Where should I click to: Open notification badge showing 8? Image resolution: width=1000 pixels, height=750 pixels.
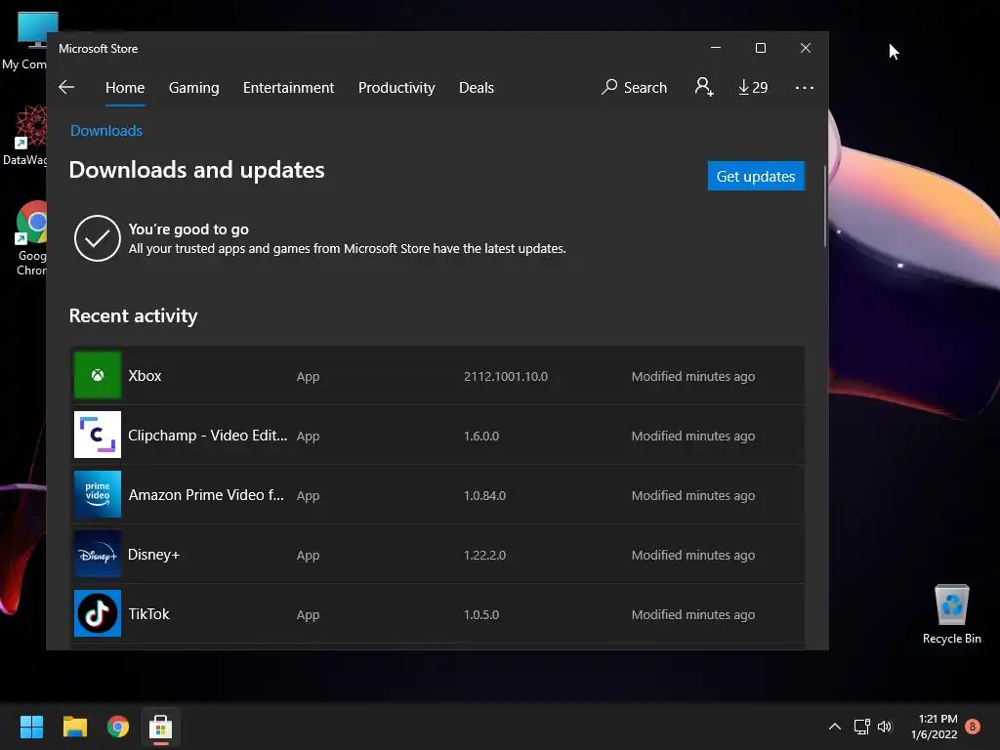(x=973, y=726)
